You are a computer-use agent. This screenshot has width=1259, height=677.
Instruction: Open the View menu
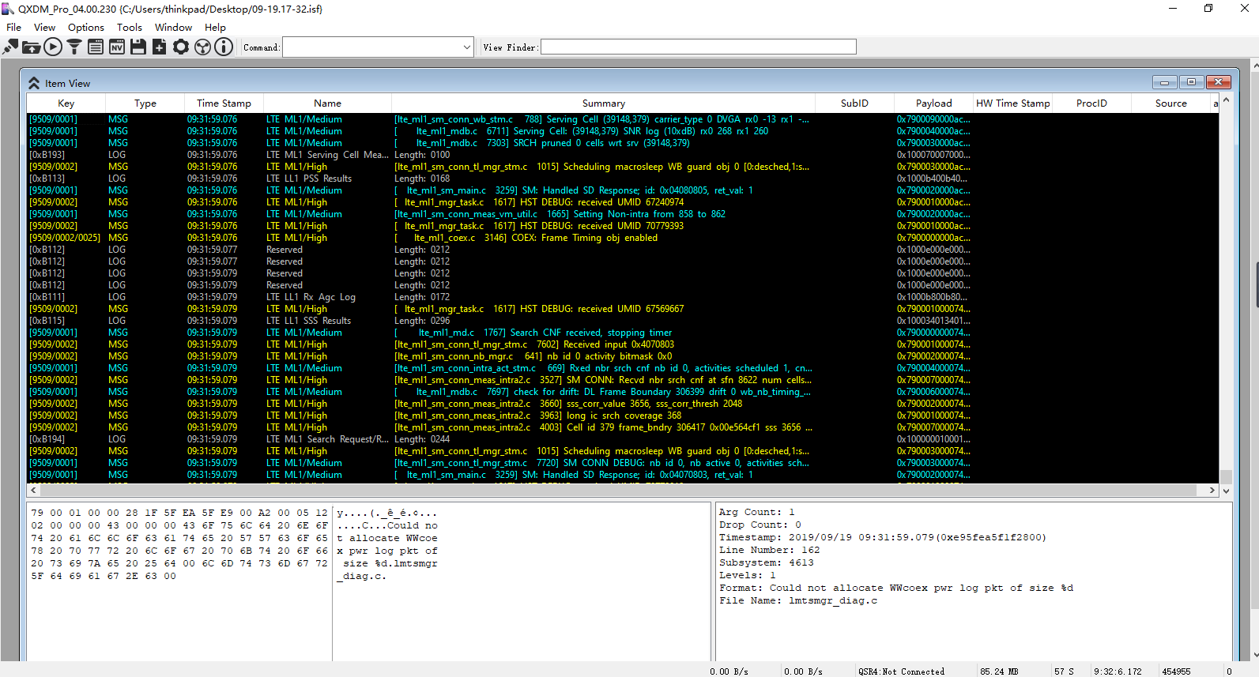tap(45, 28)
